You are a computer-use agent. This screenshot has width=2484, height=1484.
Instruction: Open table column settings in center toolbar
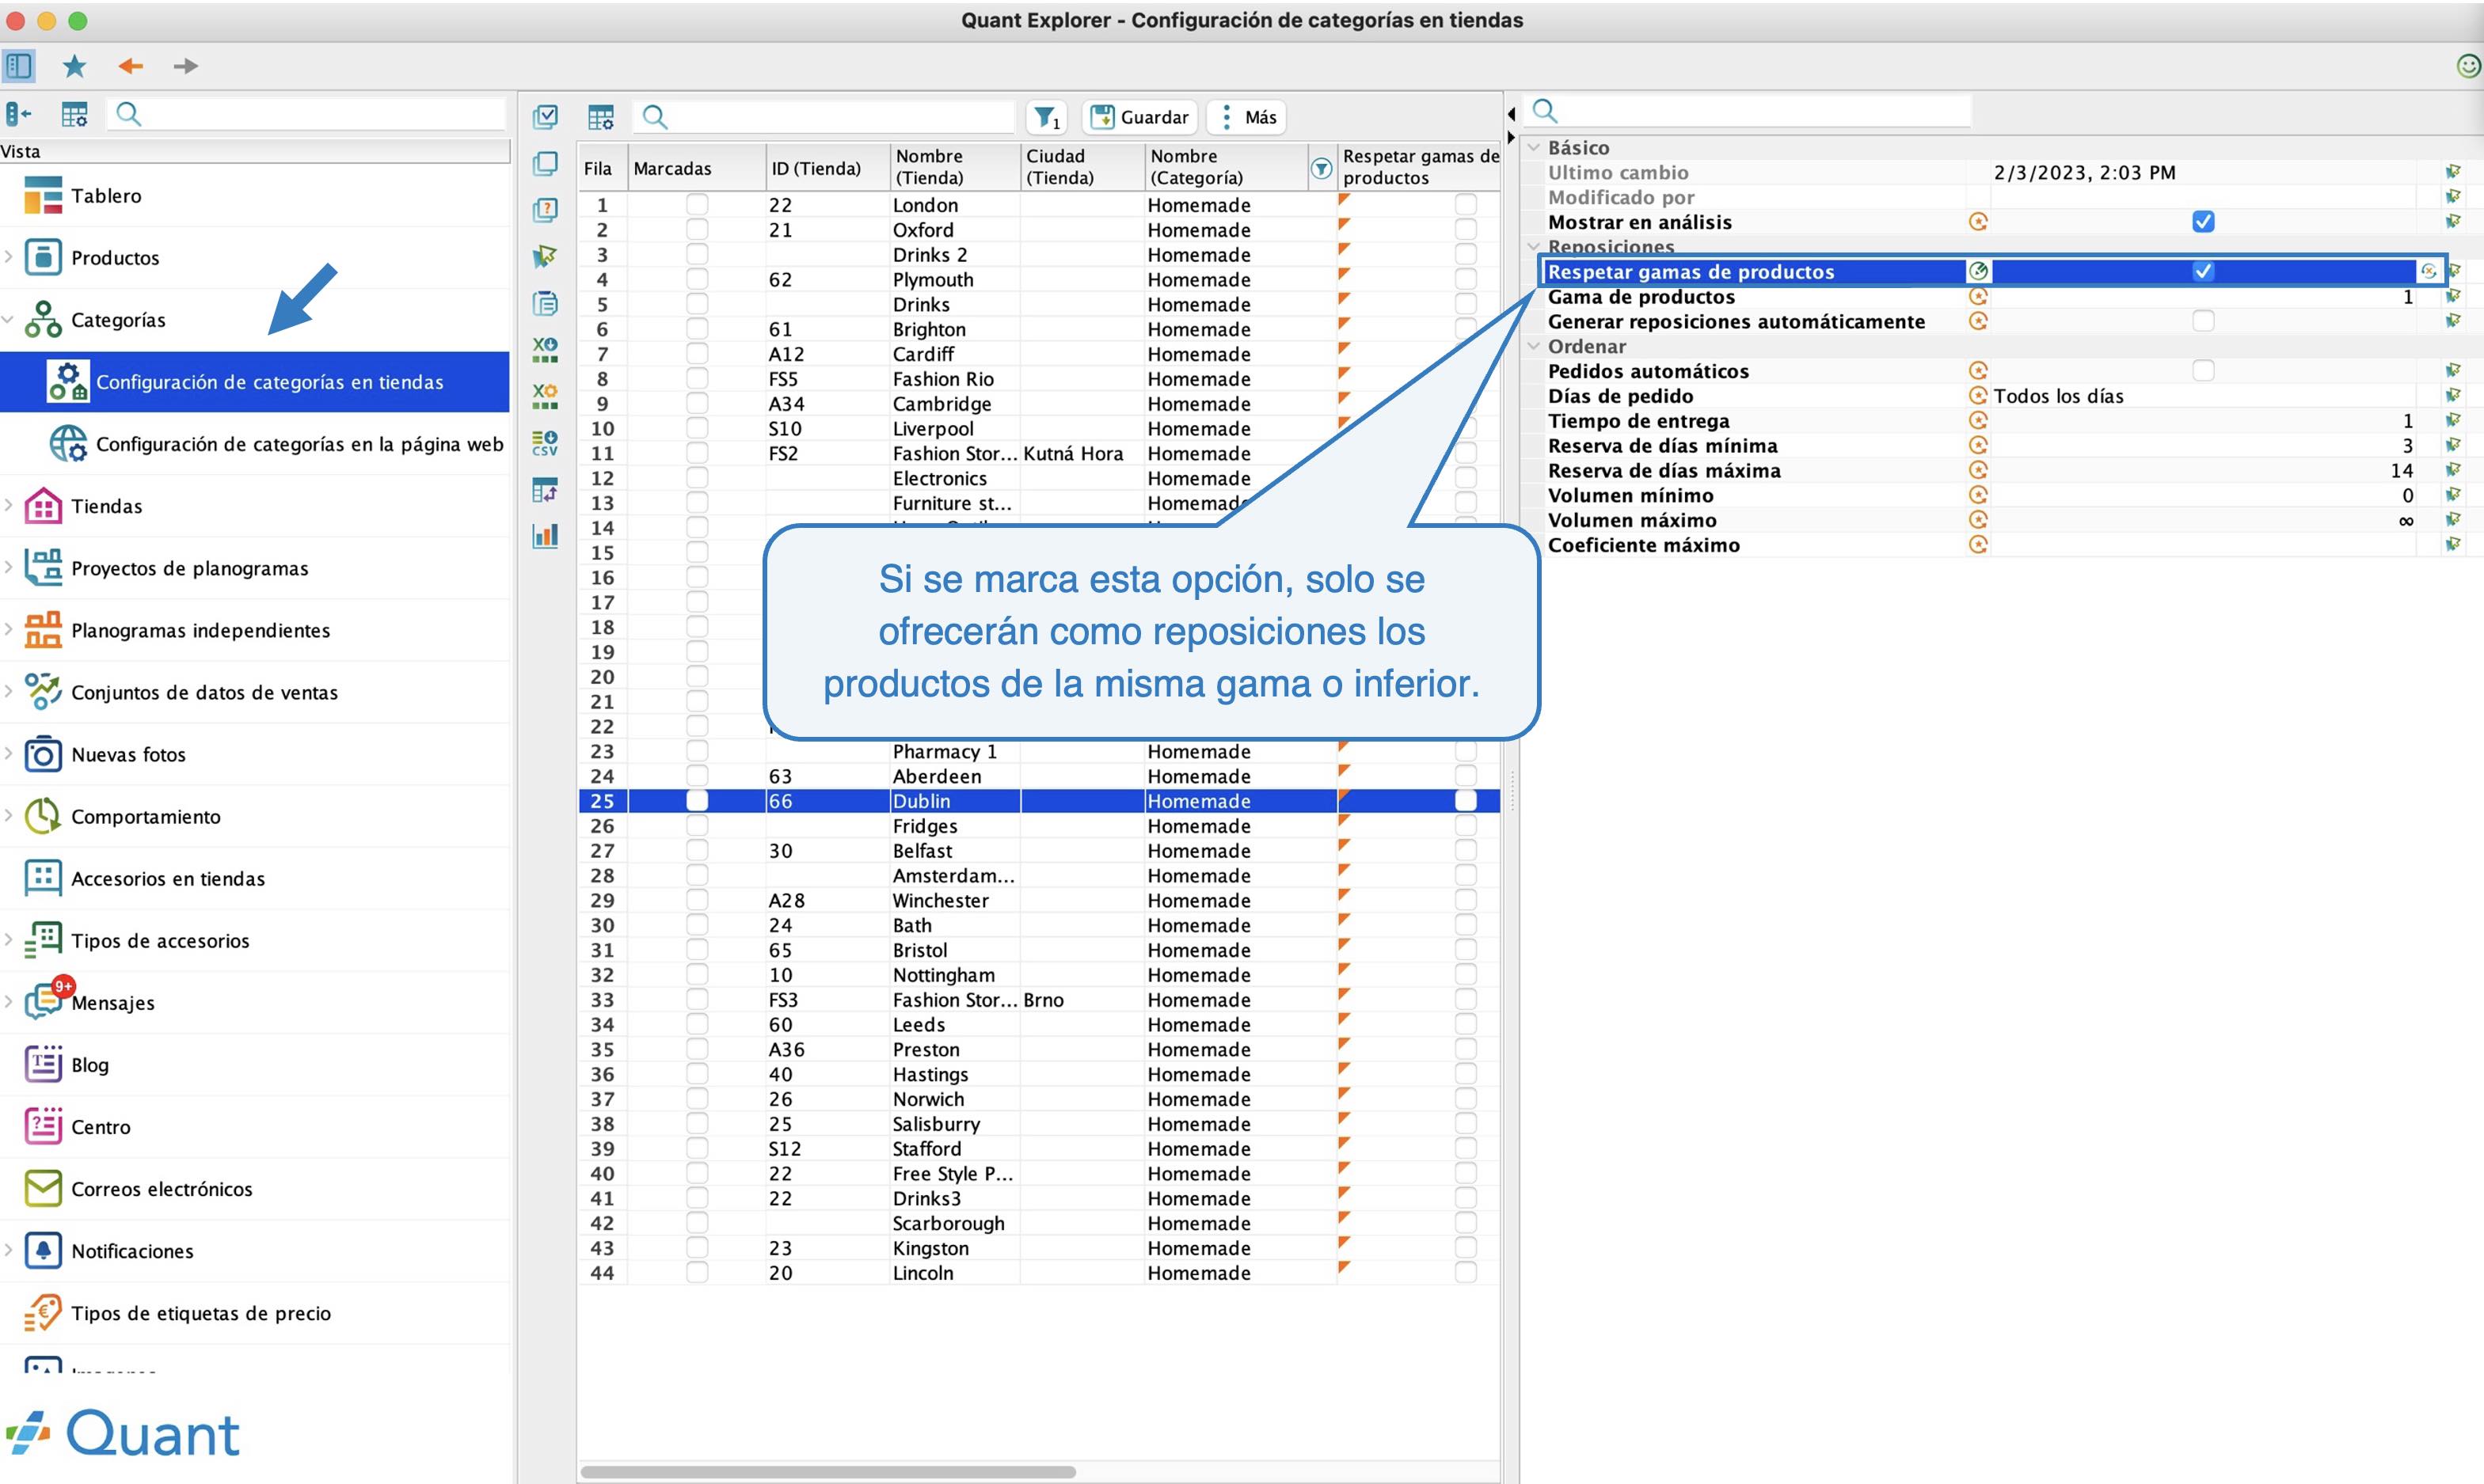[x=600, y=117]
